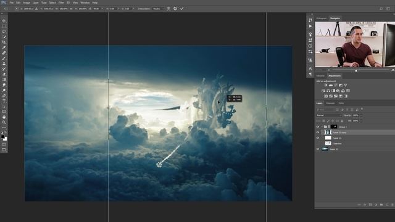Toggle visibility of Group 1 layer
The height and width of the screenshot is (222, 395).
pos(318,127)
